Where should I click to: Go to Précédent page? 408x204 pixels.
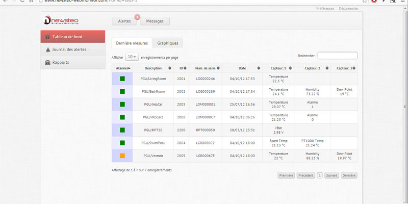(x=306, y=175)
